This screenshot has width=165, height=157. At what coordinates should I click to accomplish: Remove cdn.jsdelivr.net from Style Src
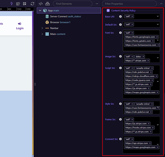151,112
